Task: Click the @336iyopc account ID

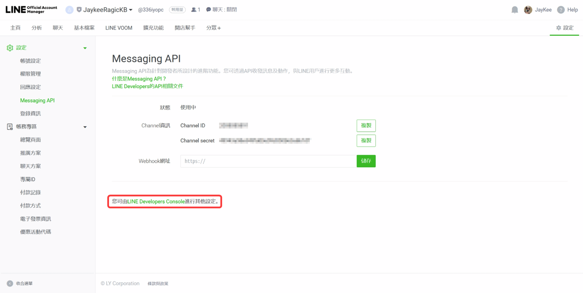Action: (151, 10)
